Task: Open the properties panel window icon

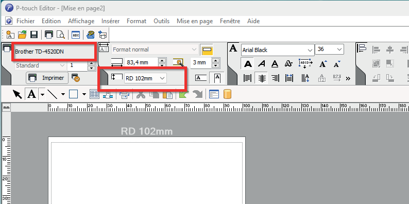Action: [x=214, y=94]
